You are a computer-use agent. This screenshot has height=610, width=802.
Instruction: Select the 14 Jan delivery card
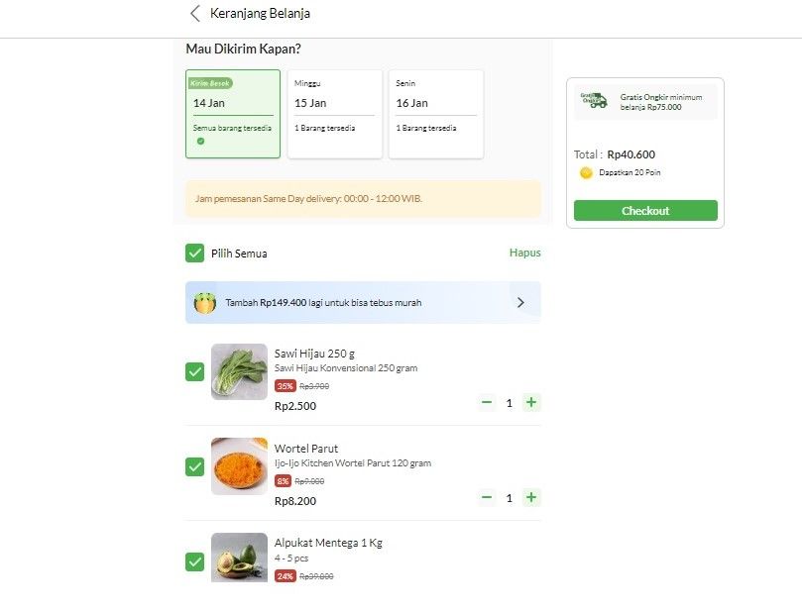(232, 111)
